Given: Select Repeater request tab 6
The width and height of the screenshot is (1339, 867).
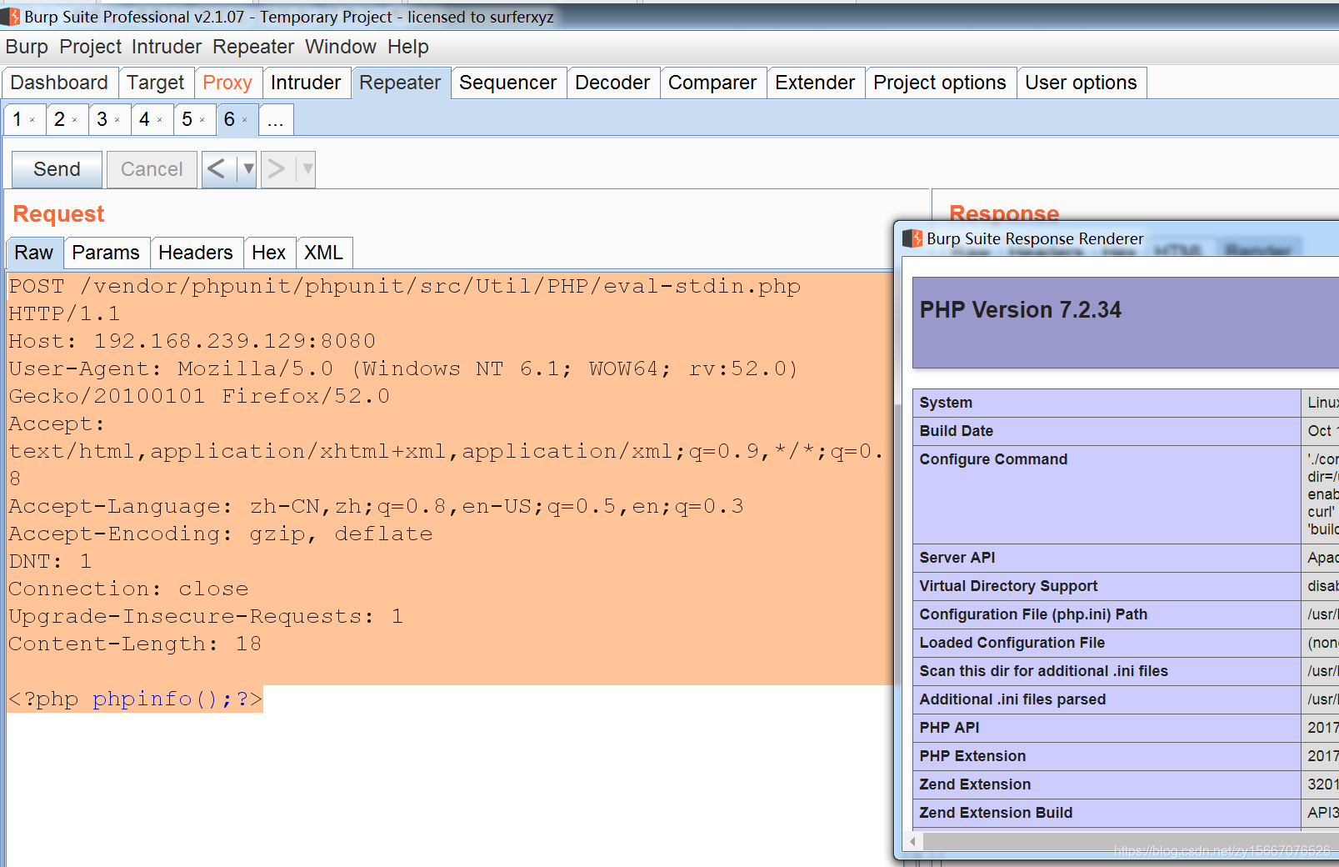Looking at the screenshot, I should click(229, 119).
